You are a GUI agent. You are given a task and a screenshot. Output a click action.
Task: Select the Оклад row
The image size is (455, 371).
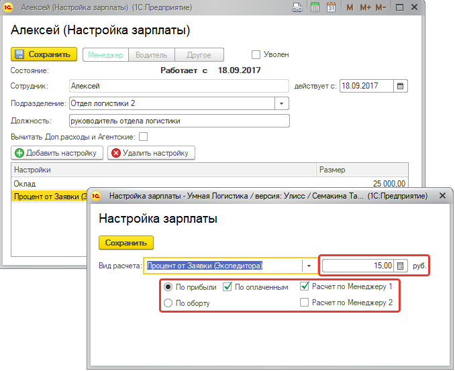click(209, 184)
